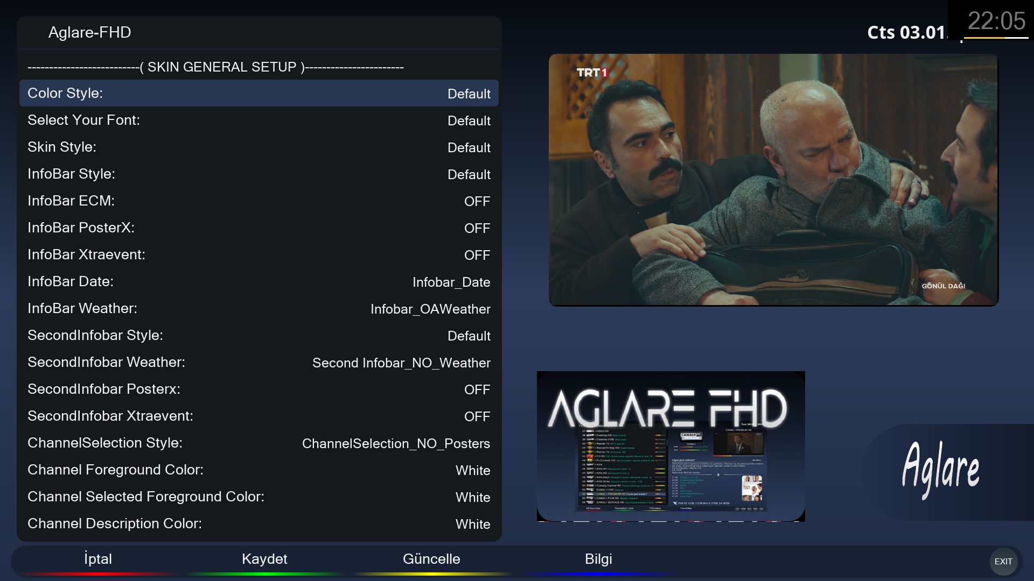Click the Aglare-FHD window title
This screenshot has height=581, width=1034.
click(90, 32)
